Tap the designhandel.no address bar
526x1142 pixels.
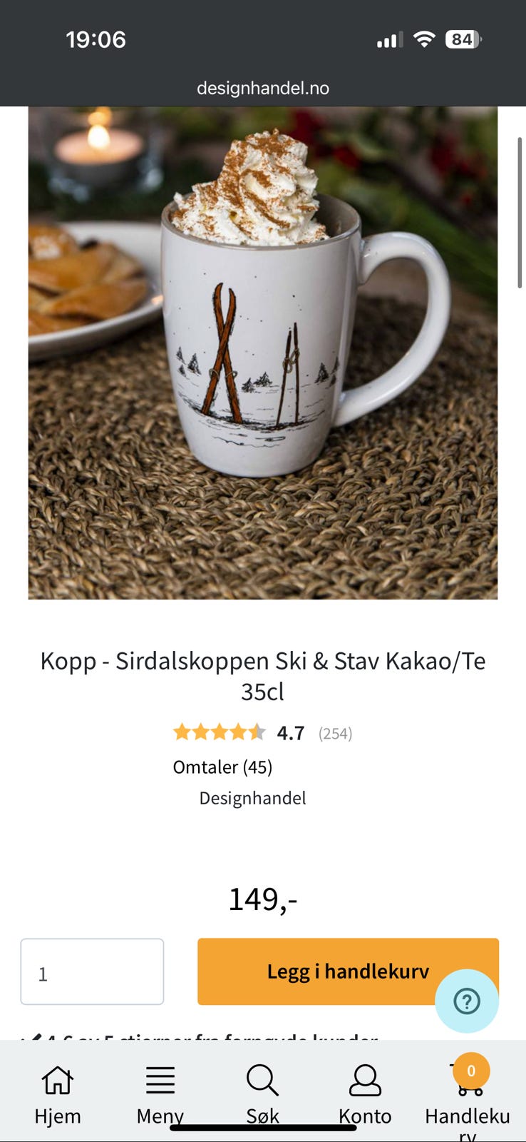263,88
